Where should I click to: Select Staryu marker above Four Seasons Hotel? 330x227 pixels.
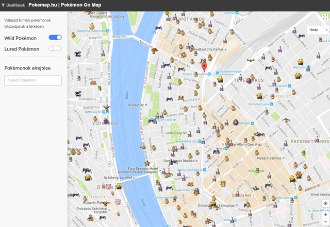click(x=147, y=163)
